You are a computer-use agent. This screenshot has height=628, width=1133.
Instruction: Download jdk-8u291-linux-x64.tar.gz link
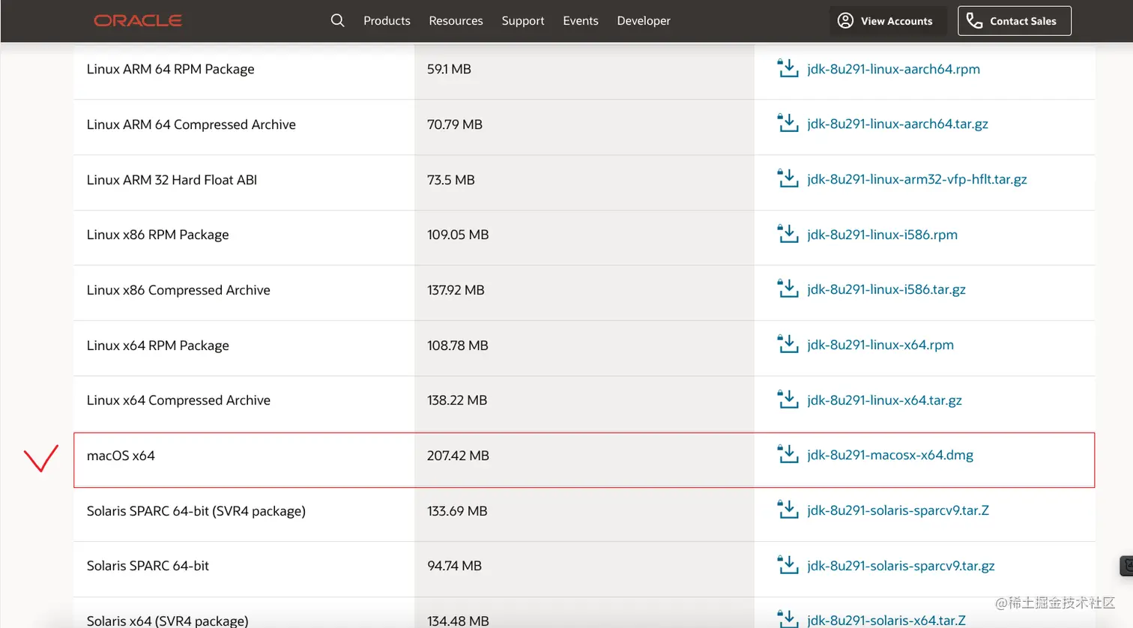(884, 400)
